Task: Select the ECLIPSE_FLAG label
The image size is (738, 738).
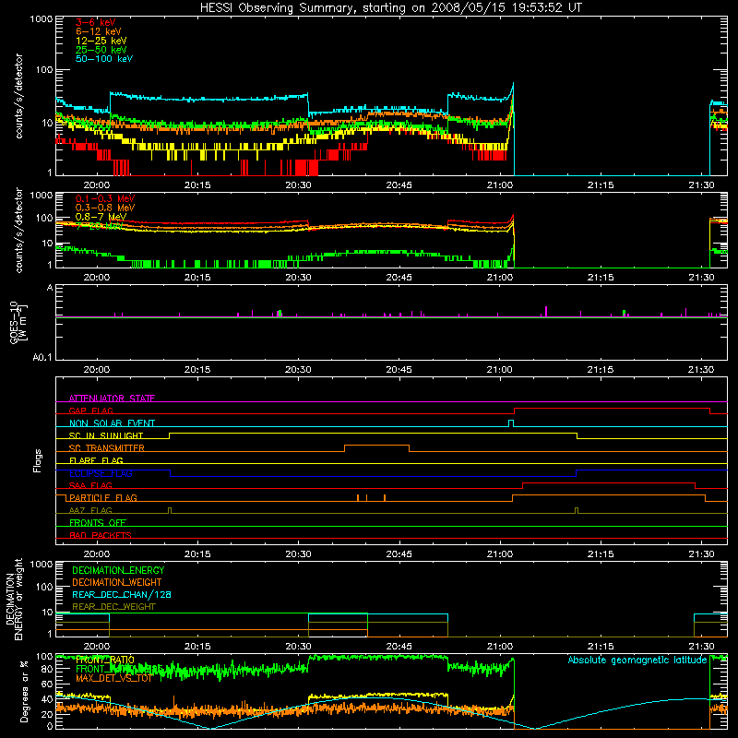Action: [101, 473]
